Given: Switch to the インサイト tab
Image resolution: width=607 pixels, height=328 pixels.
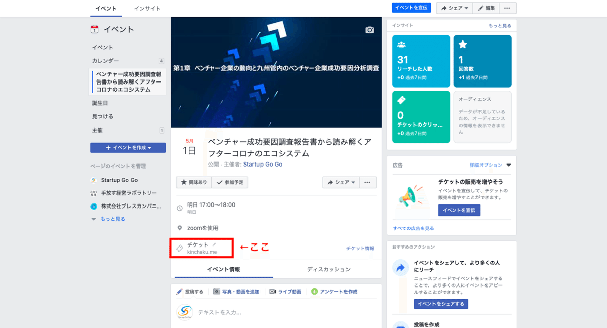Looking at the screenshot, I should pos(147,8).
